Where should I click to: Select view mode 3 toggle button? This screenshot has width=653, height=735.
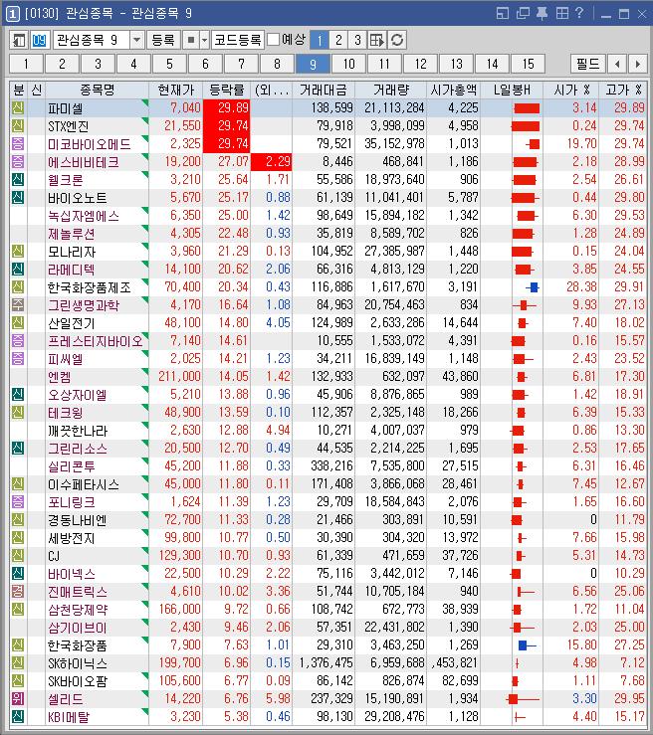tap(357, 40)
